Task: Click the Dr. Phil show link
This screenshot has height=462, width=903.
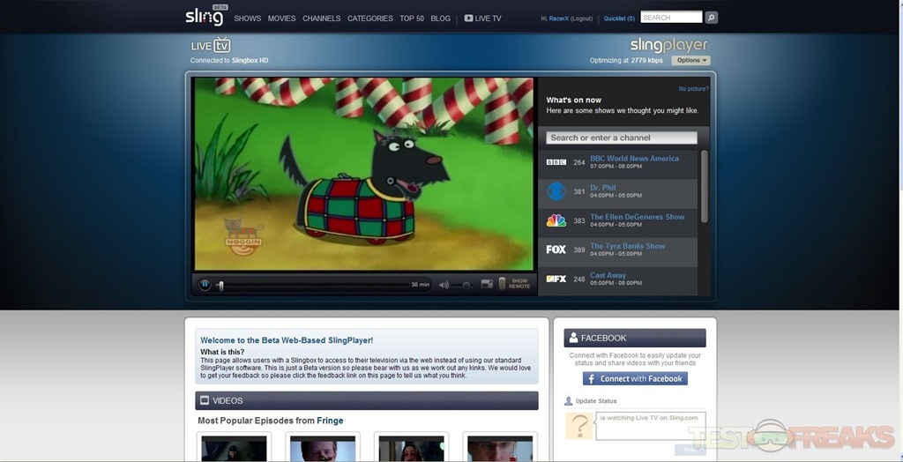Action: coord(603,188)
